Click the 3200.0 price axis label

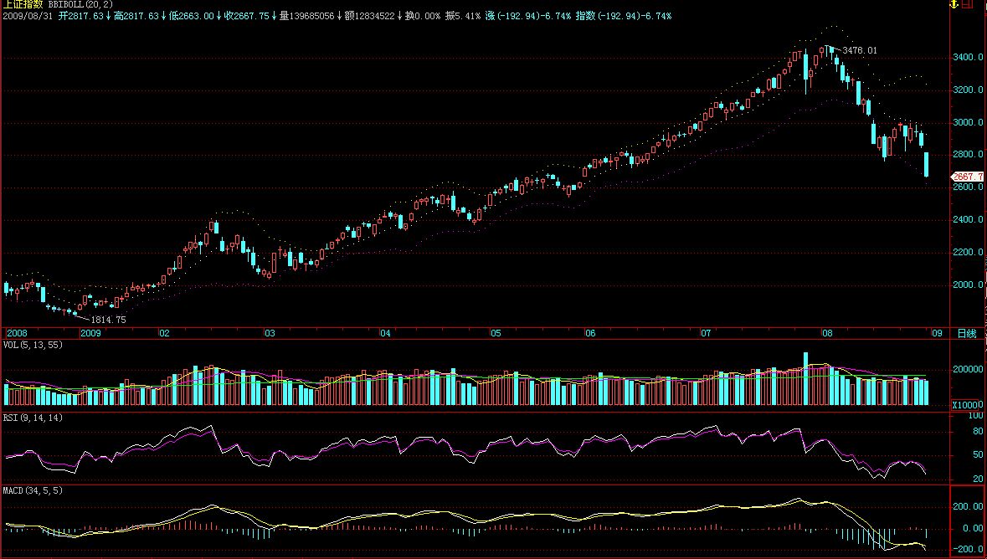coord(968,90)
